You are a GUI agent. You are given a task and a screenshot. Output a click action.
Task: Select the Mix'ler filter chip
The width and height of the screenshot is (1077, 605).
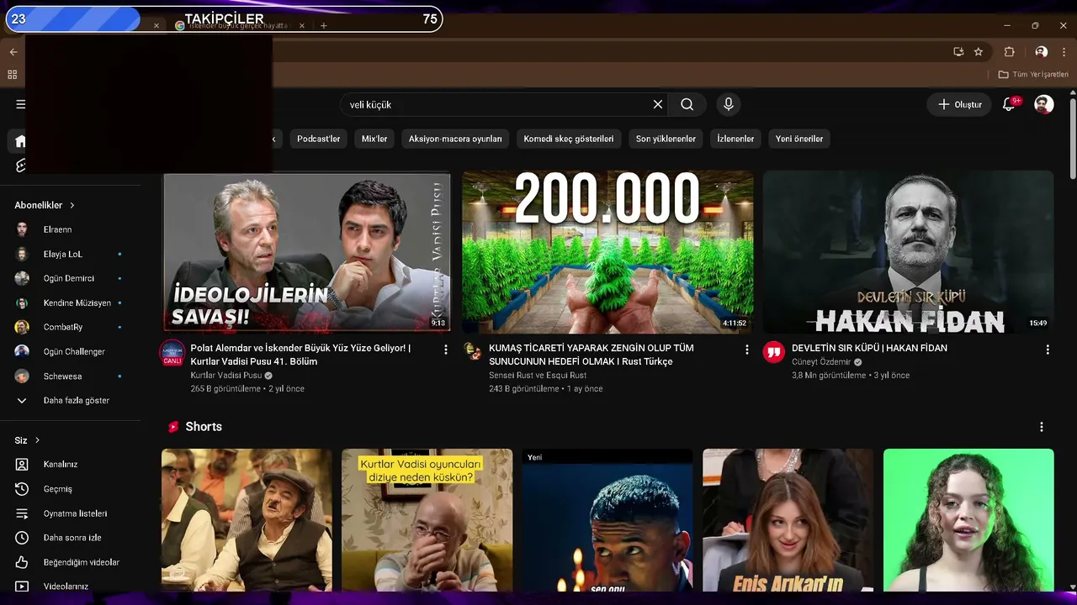click(x=374, y=139)
